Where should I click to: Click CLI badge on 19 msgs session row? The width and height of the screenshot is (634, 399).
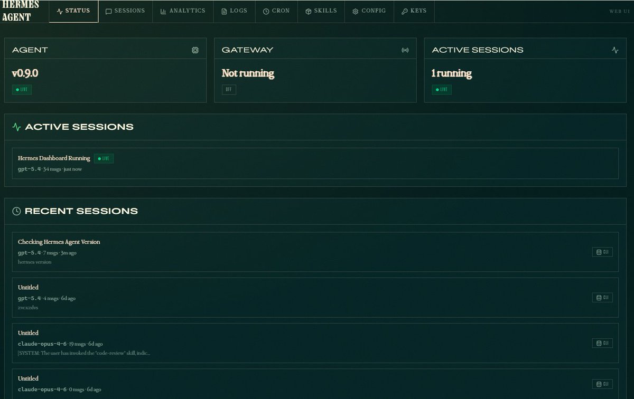pos(602,343)
